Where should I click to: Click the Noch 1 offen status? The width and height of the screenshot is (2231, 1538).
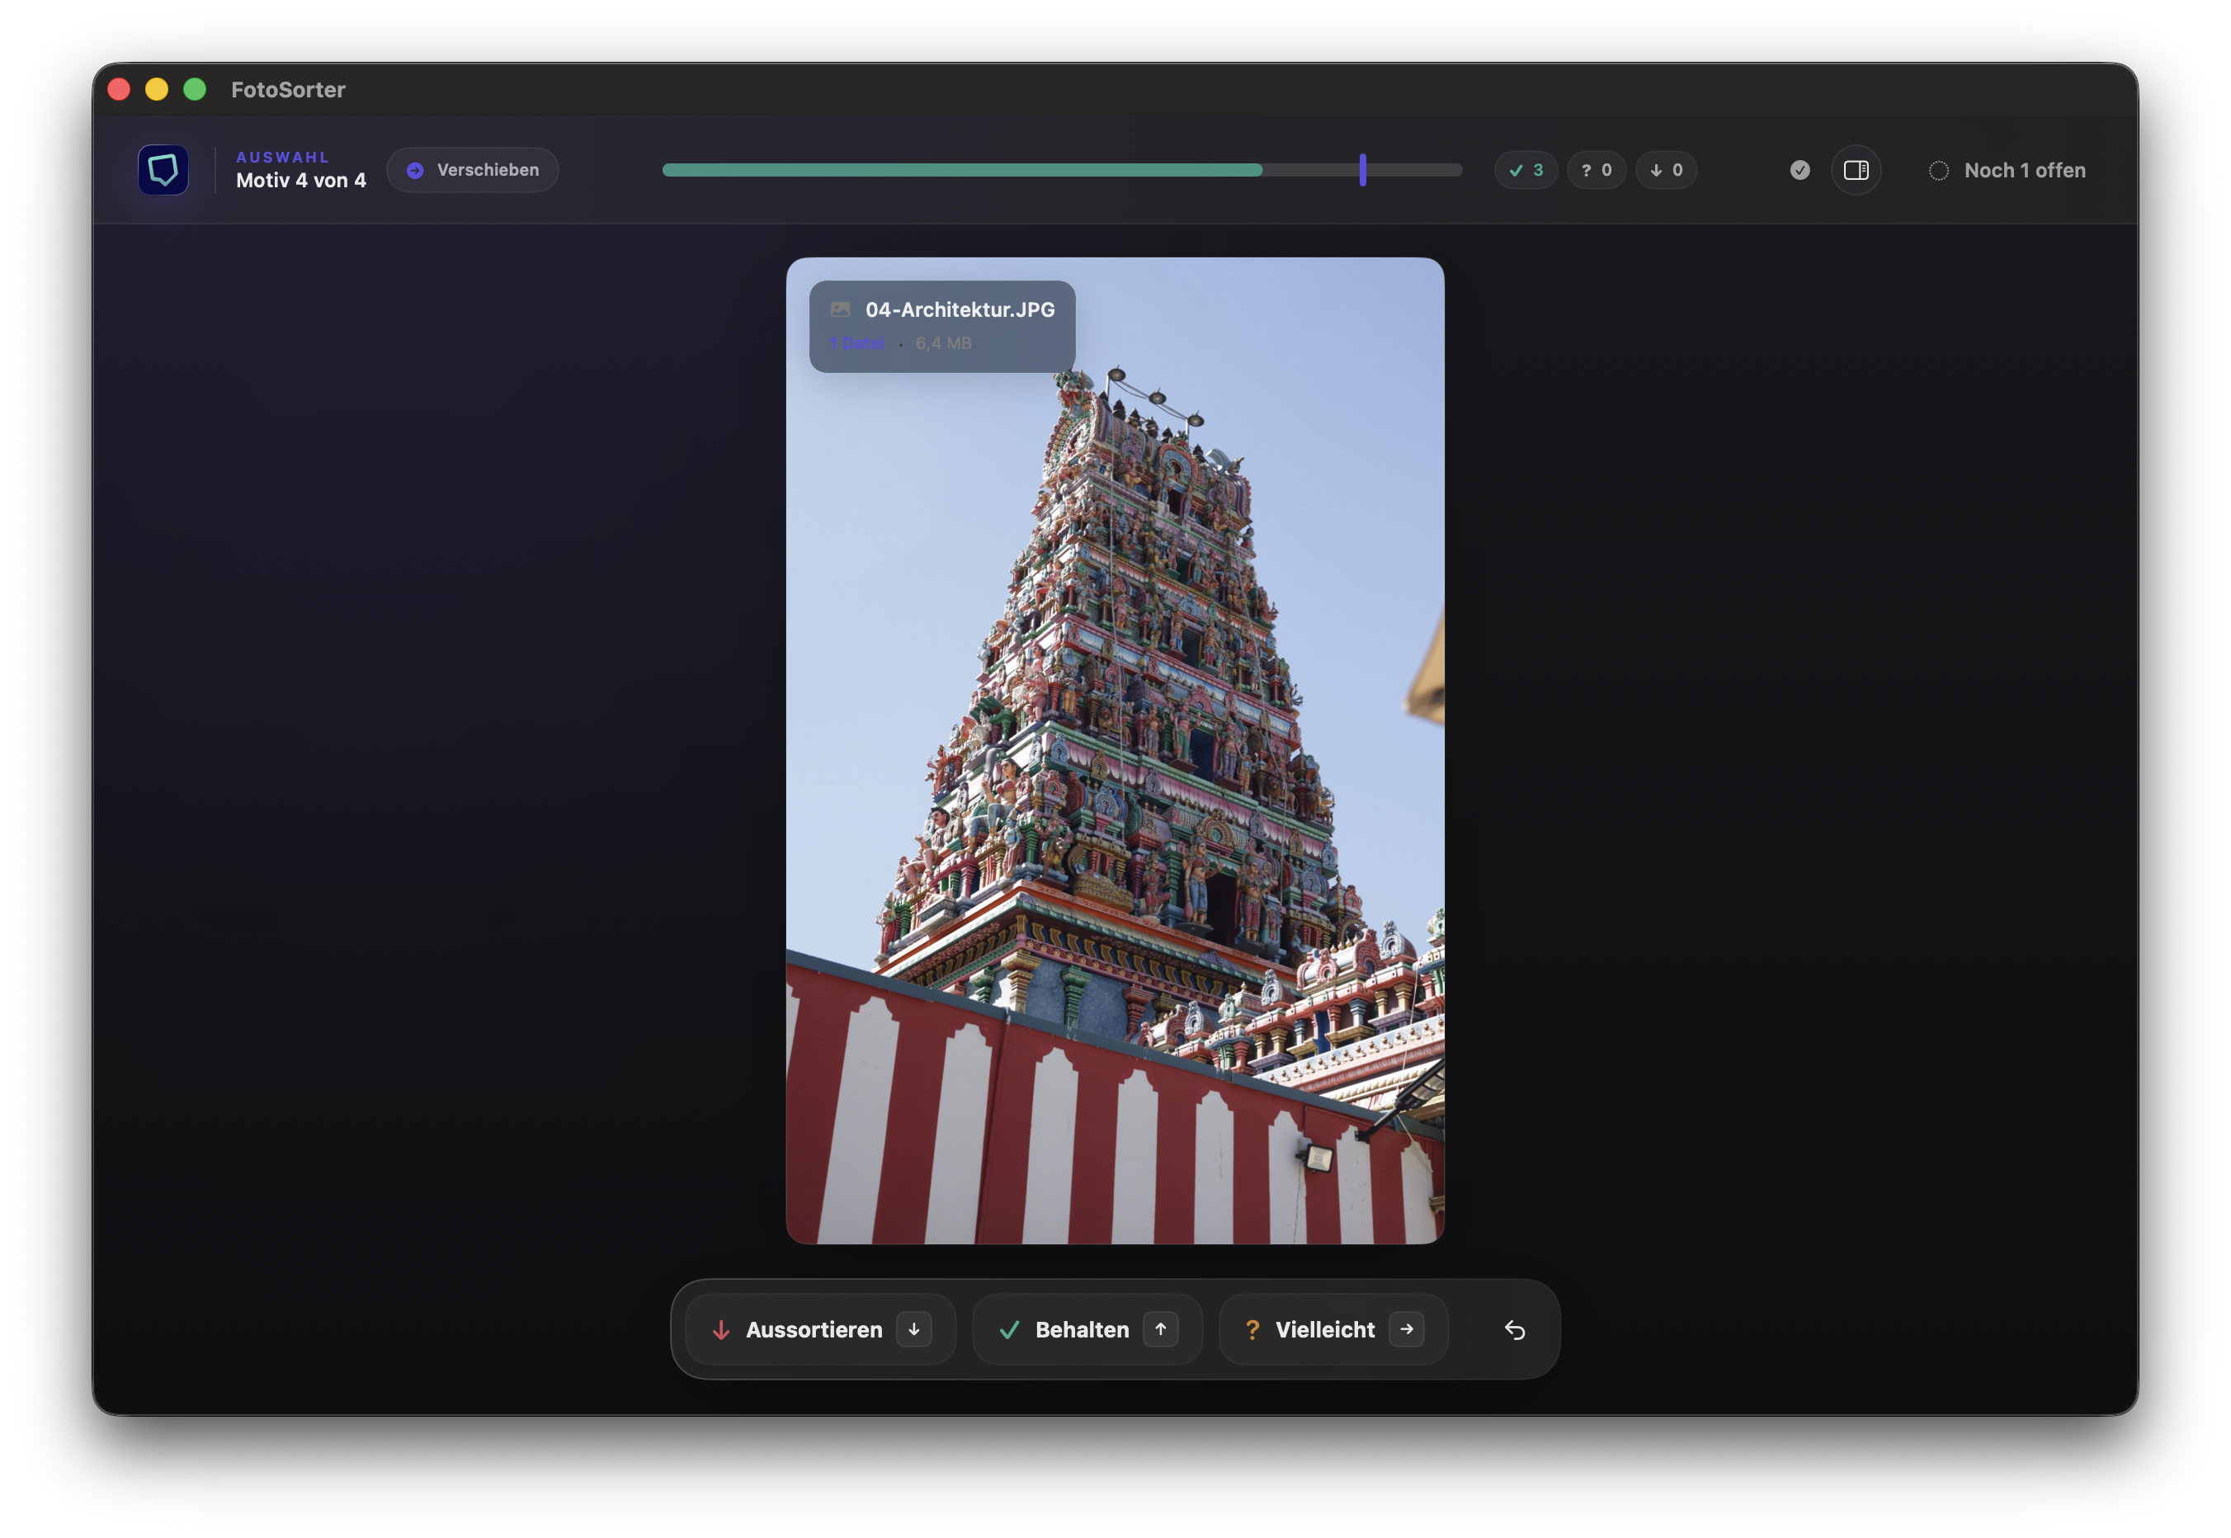(2007, 171)
